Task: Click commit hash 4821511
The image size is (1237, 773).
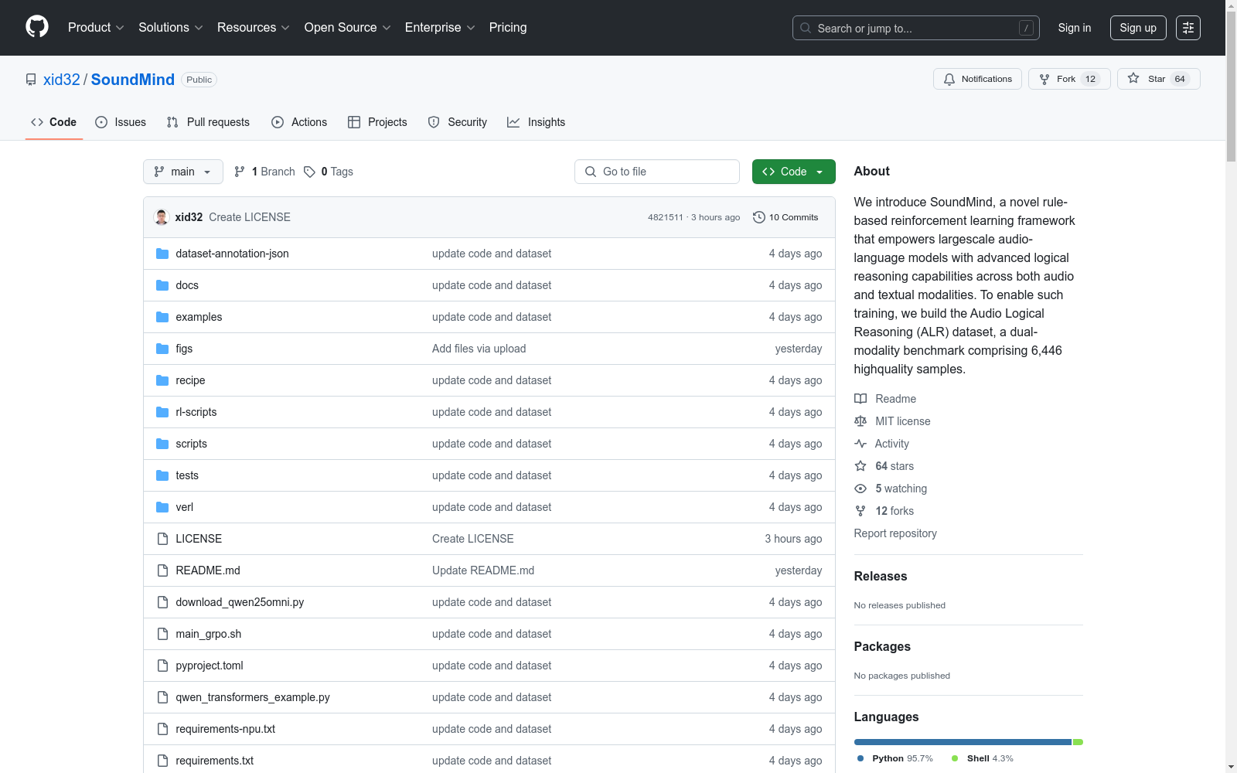Action: [x=666, y=217]
